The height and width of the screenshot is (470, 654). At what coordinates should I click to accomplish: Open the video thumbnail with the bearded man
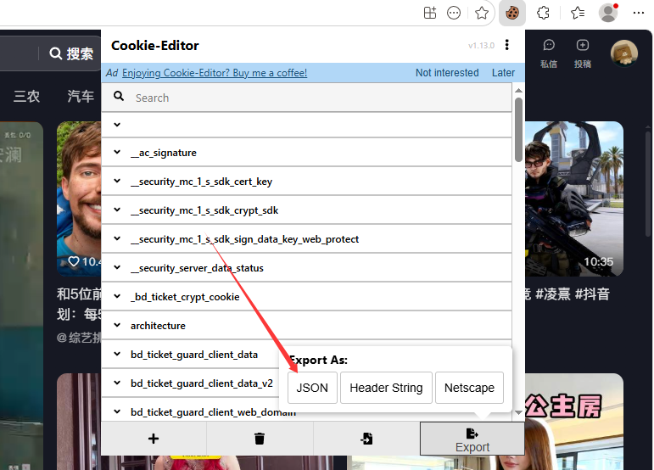tap(79, 199)
